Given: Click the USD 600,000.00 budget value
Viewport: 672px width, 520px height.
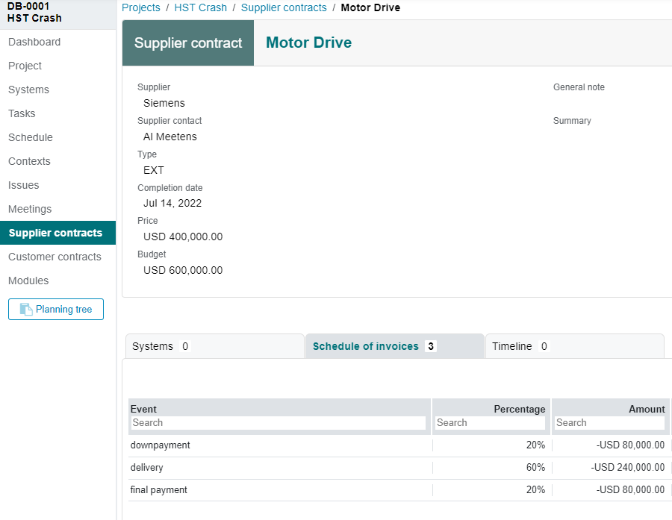Looking at the screenshot, I should click(183, 270).
